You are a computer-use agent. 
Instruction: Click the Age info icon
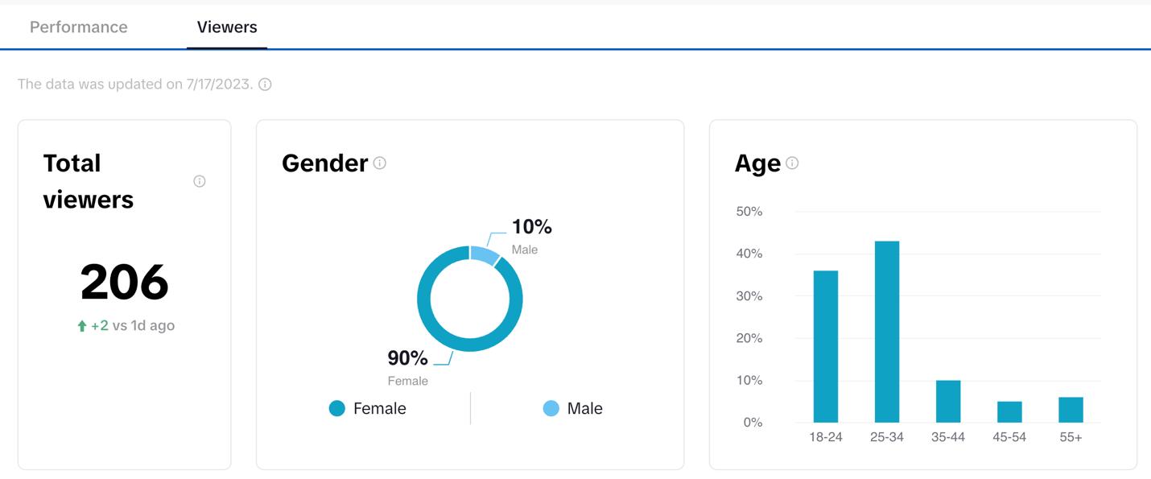coord(792,163)
